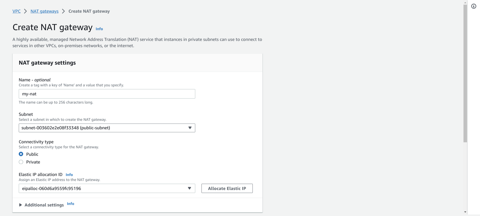Open the Elastic IP allocation ID dropdown
The width and height of the screenshot is (480, 216).
107,188
